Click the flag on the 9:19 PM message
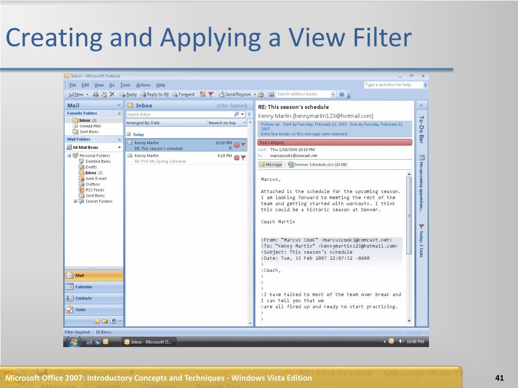 pyautogui.click(x=243, y=158)
